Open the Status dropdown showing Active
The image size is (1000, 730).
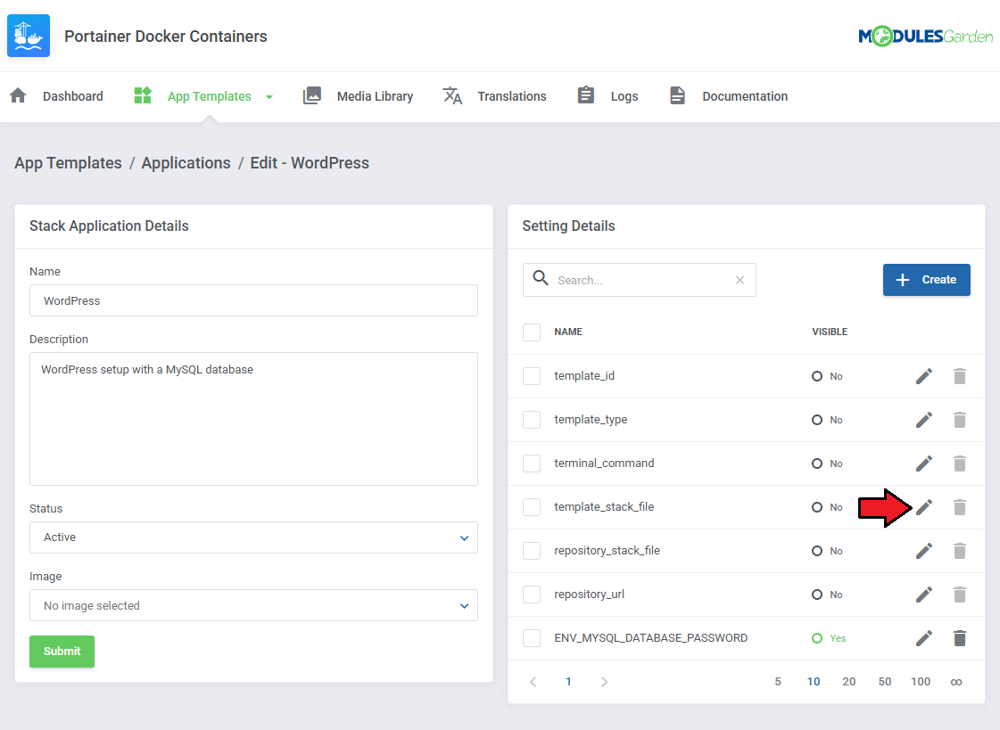(x=254, y=537)
